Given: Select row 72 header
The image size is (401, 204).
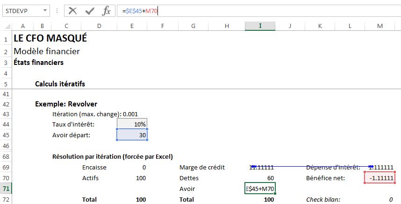Looking at the screenshot, I should point(6,199).
